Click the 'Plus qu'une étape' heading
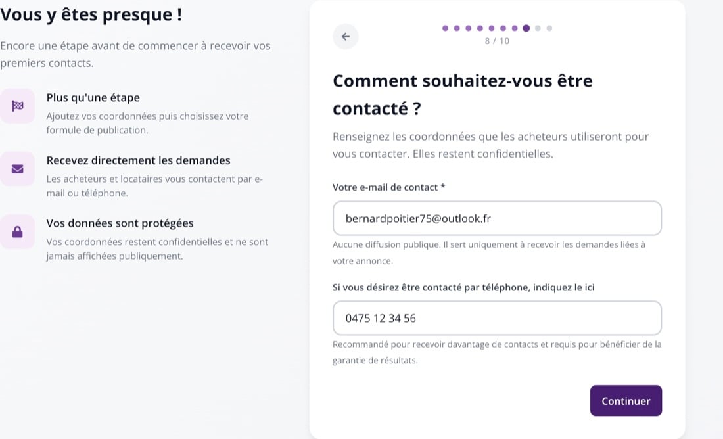Image resolution: width=723 pixels, height=439 pixels. 93,98
